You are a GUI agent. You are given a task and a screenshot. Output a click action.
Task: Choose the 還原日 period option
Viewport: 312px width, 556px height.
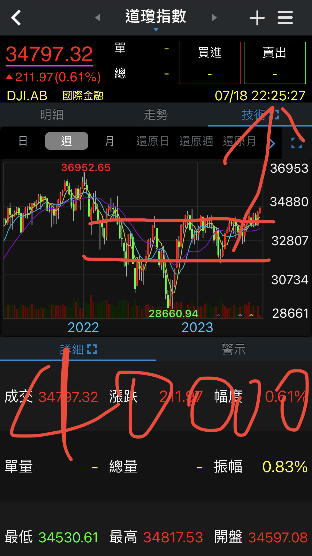pos(153,141)
